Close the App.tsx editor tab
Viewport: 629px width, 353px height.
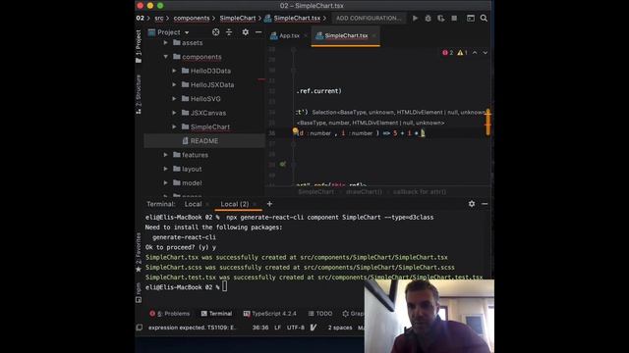(306, 35)
